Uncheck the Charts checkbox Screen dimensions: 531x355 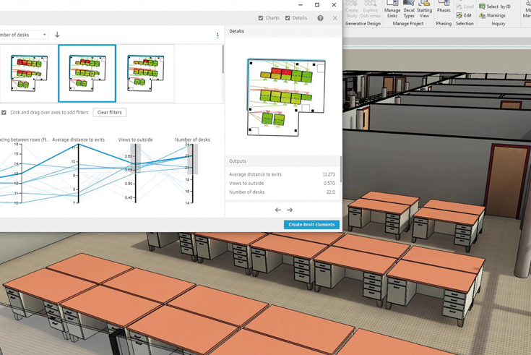261,18
